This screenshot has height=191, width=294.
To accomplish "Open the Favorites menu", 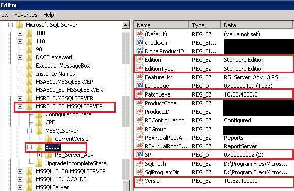I will click(26, 15).
